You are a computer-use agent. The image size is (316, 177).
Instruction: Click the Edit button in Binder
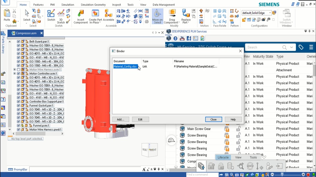pyautogui.click(x=140, y=119)
